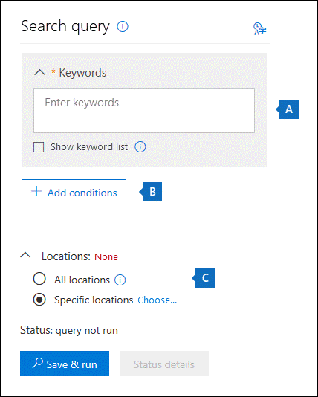This screenshot has height=397, width=318.
Task: View the All locations info icon
Action: tap(120, 280)
